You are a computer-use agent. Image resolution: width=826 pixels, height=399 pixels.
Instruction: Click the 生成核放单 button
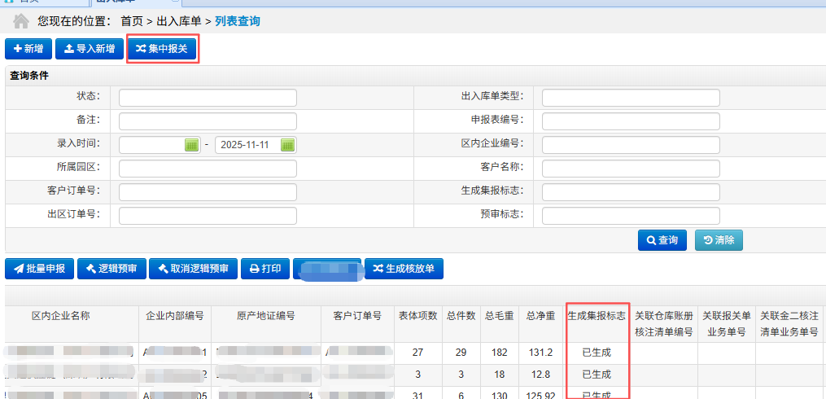(x=404, y=269)
